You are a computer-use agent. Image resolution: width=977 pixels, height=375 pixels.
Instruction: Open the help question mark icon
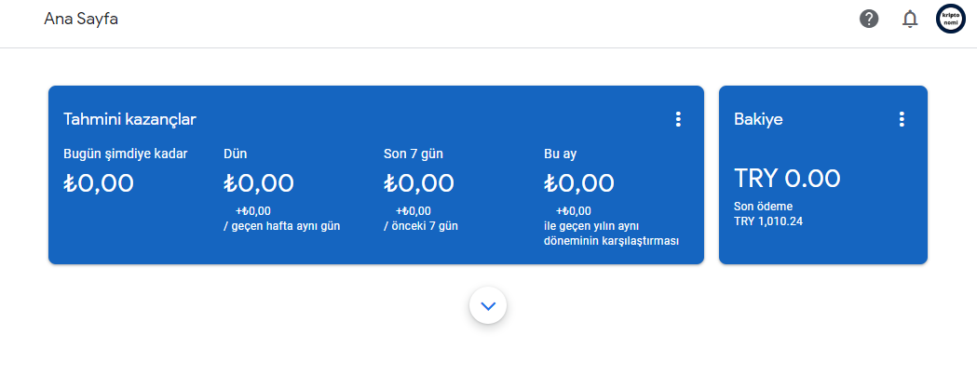pyautogui.click(x=869, y=19)
